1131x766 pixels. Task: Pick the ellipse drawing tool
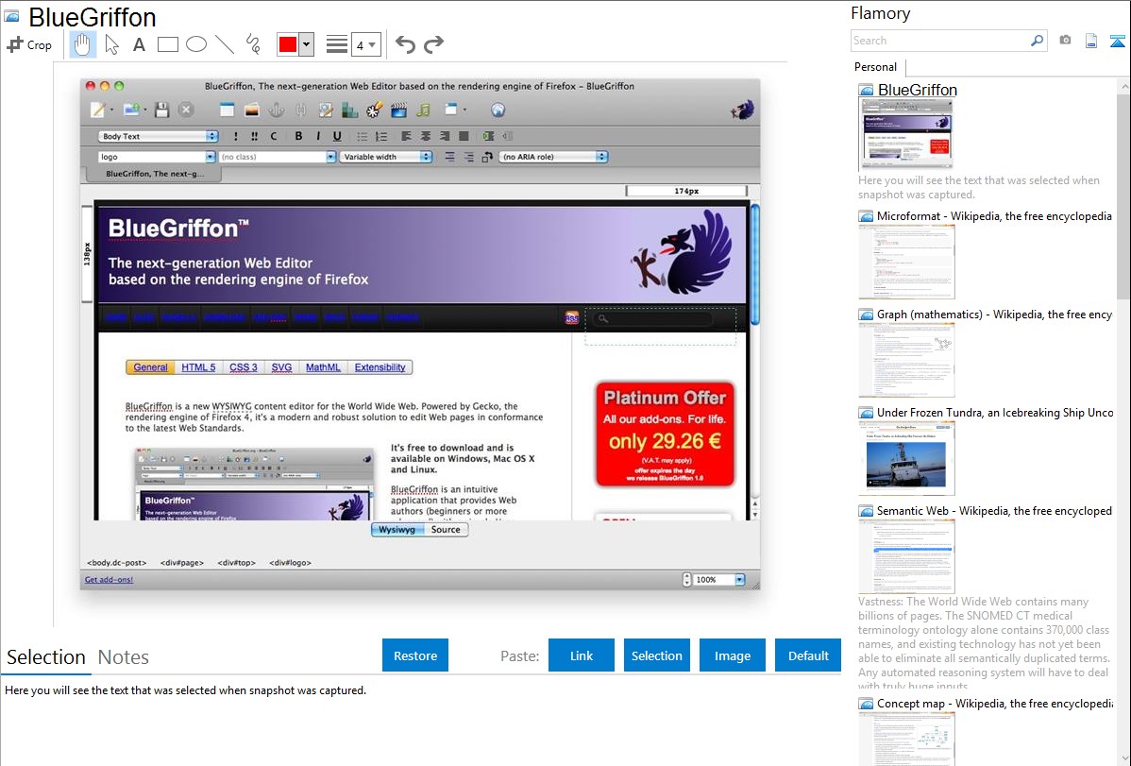(x=196, y=44)
